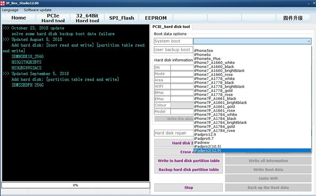Click the IP_Box_Studio app icon in title bar

pyautogui.click(x=3, y=3)
